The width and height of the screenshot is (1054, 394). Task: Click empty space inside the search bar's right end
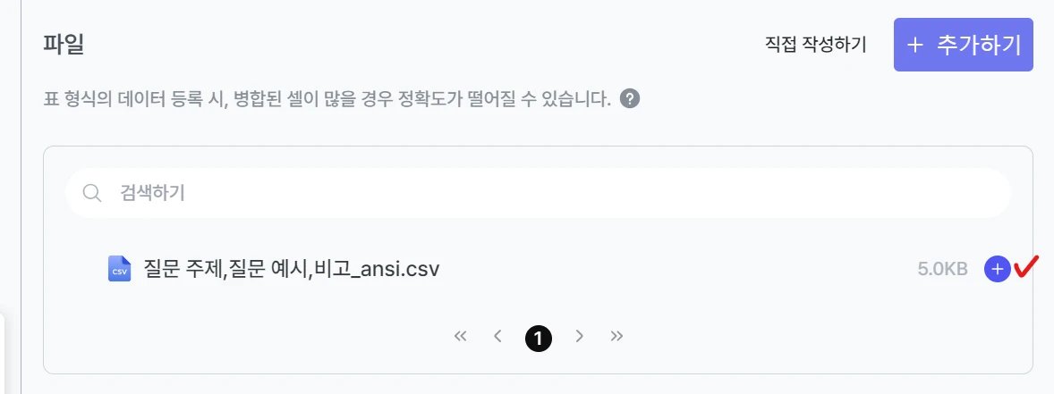click(x=941, y=193)
